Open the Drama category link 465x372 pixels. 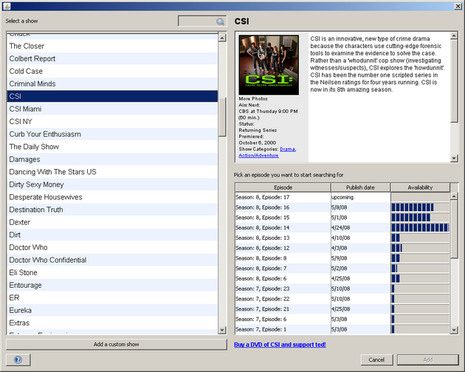(x=287, y=149)
